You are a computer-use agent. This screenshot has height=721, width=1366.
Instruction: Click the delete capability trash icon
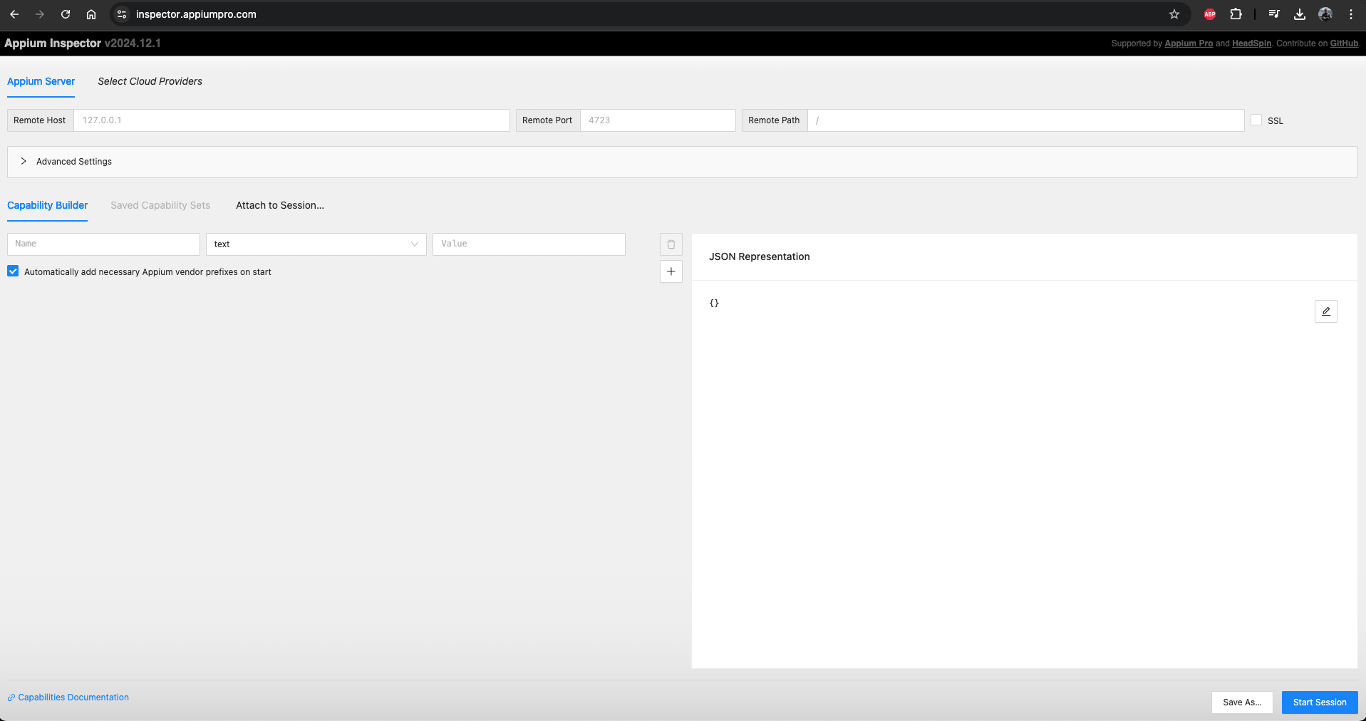tap(671, 244)
